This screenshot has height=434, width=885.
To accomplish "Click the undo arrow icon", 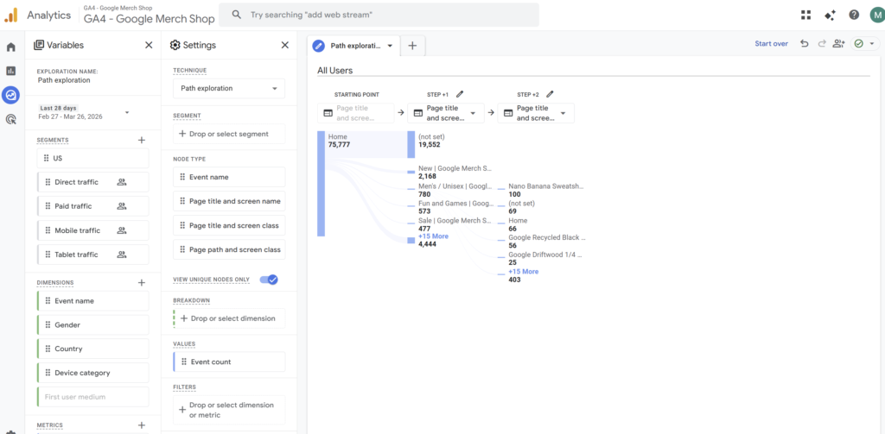I will click(805, 44).
